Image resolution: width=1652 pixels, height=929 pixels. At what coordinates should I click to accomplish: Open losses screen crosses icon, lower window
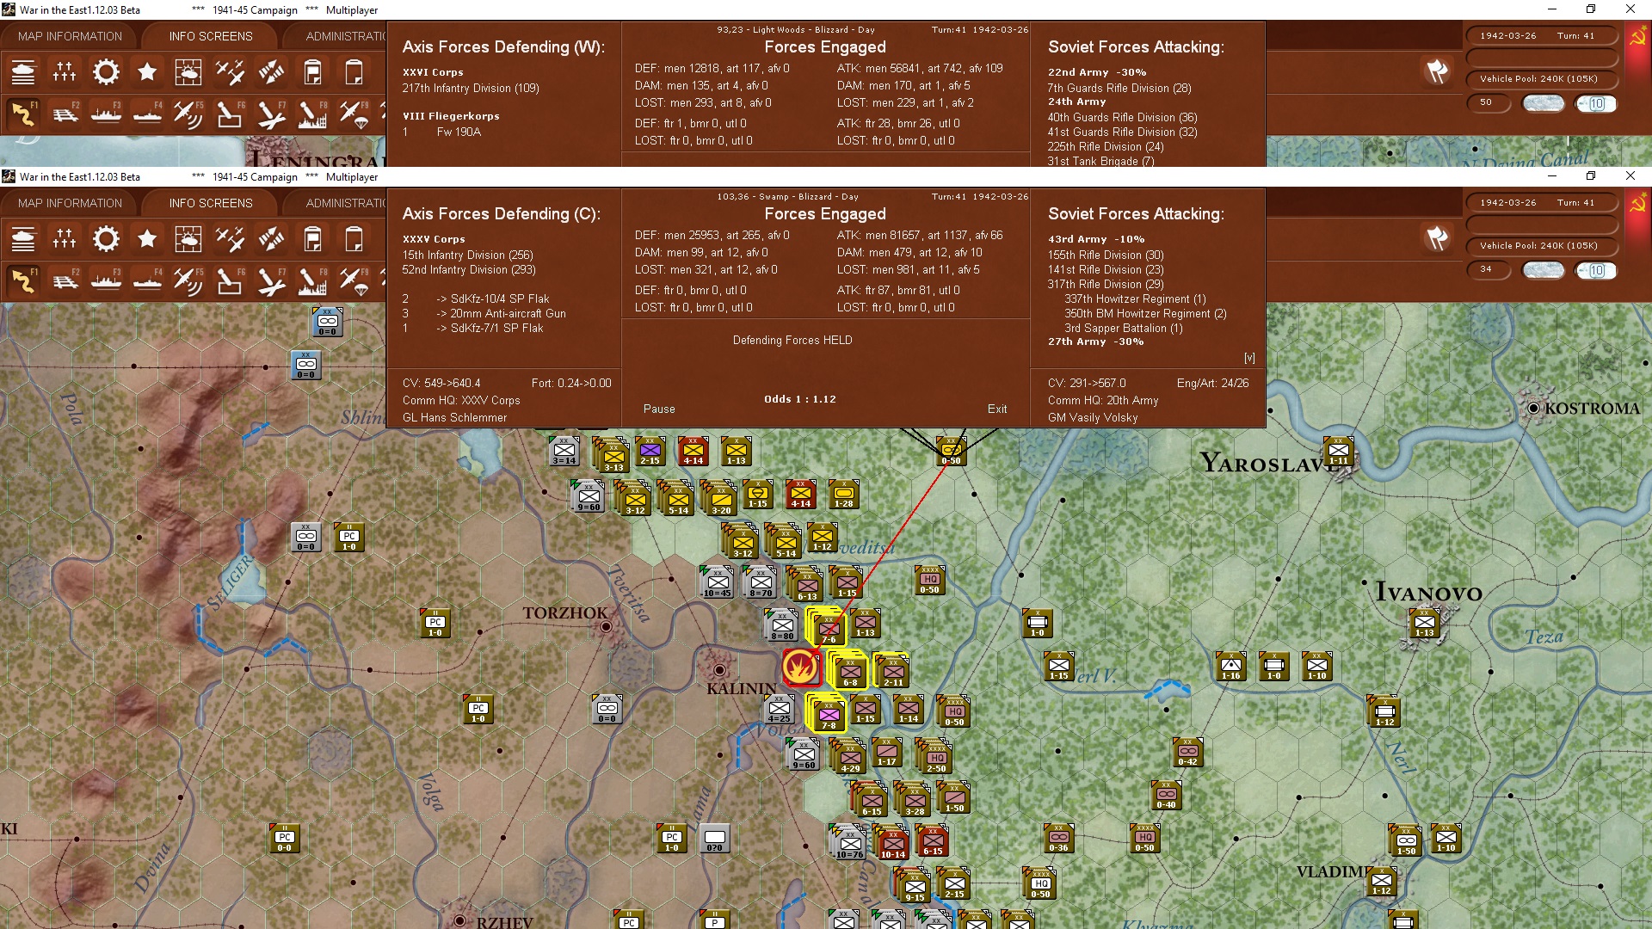(65, 239)
